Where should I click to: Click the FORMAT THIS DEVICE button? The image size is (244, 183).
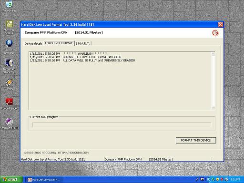(x=196, y=140)
